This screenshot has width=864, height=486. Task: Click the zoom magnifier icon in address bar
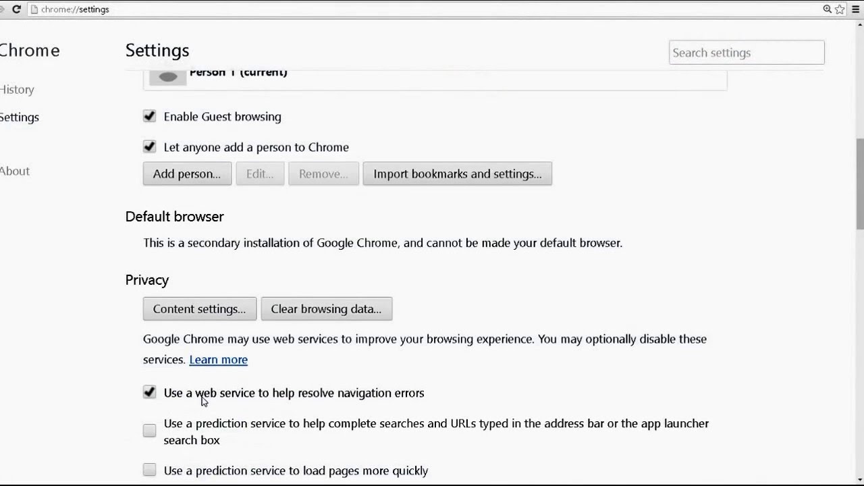(x=827, y=9)
